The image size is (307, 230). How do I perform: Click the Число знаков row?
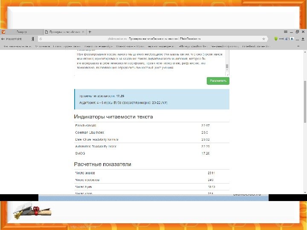tap(151, 173)
